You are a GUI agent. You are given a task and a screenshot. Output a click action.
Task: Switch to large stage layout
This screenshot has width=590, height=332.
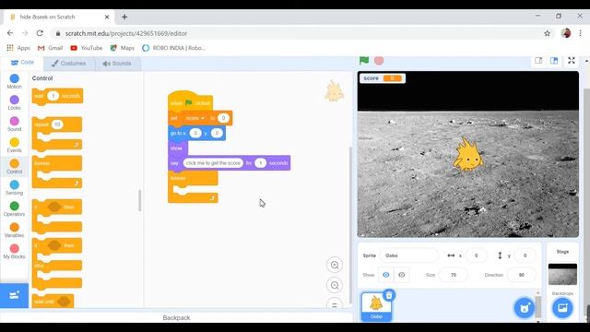tap(554, 61)
